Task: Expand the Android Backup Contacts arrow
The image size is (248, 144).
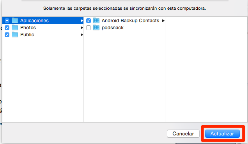Action: 163,21
